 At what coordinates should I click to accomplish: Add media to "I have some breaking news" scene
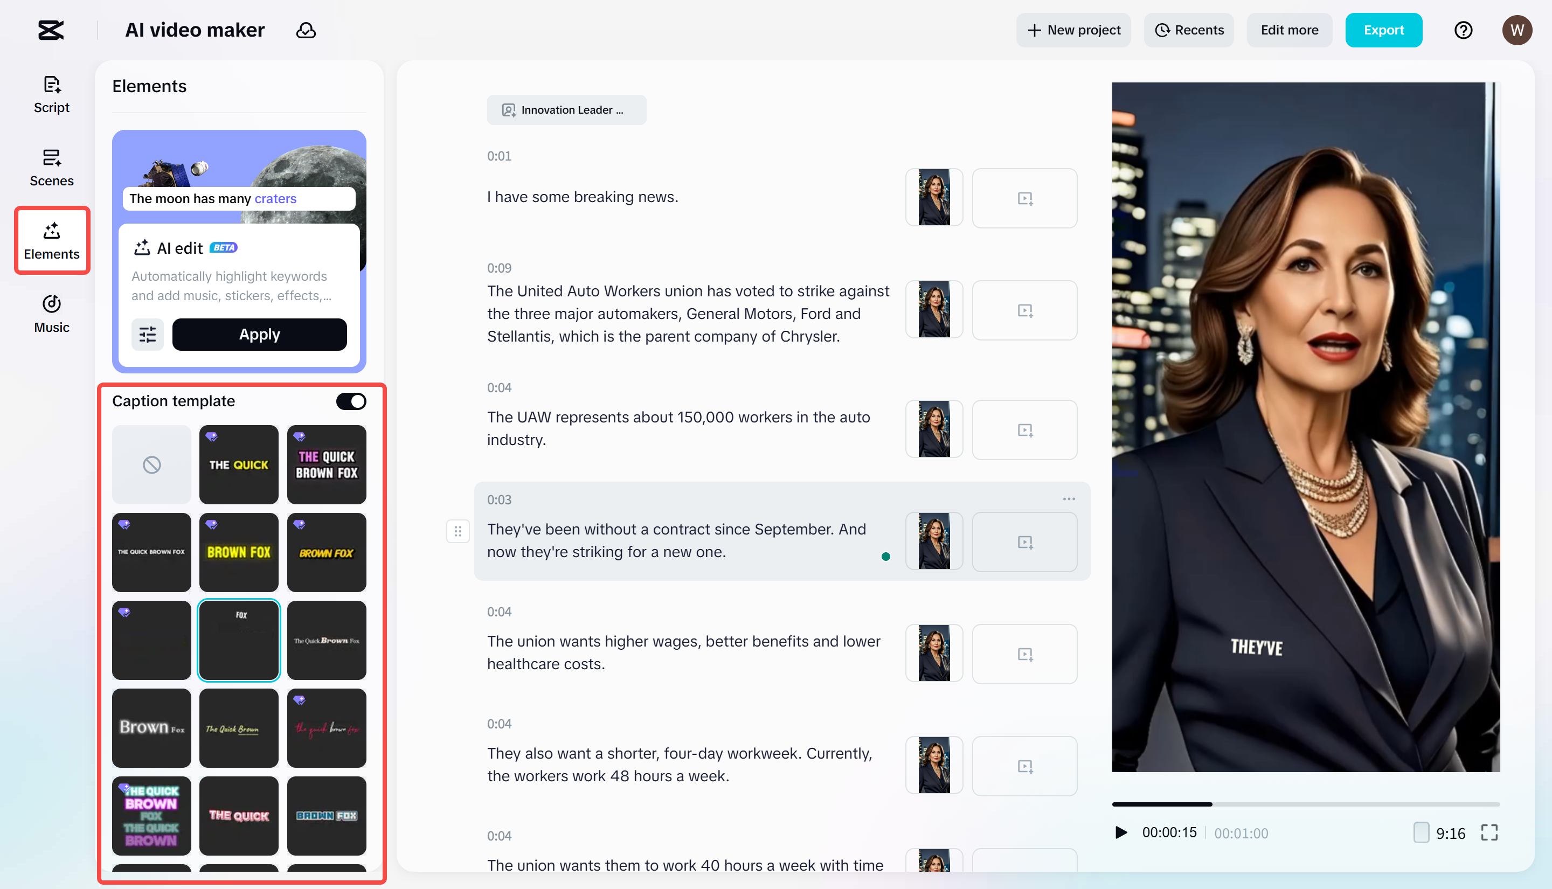tap(1024, 198)
